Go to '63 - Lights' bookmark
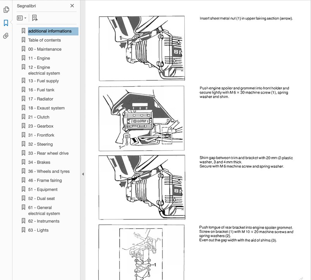311x280 pixels. 38,230
